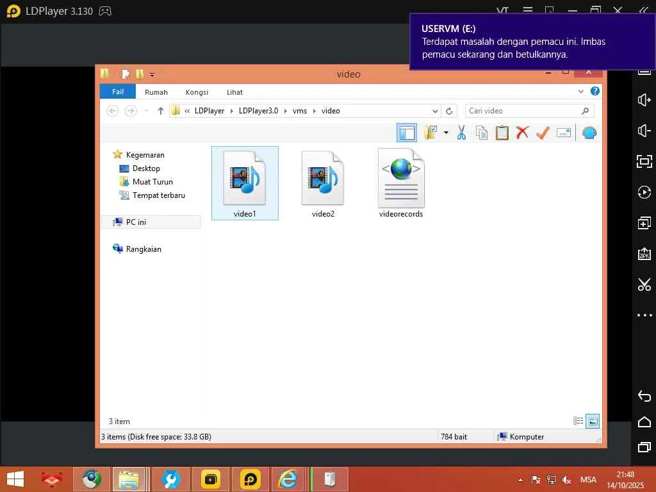Open the Windows Start button
This screenshot has height=492, width=656.
(15, 479)
